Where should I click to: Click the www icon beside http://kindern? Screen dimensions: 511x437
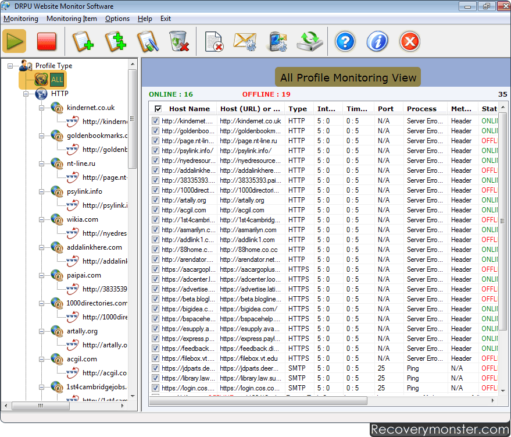pyautogui.click(x=72, y=121)
